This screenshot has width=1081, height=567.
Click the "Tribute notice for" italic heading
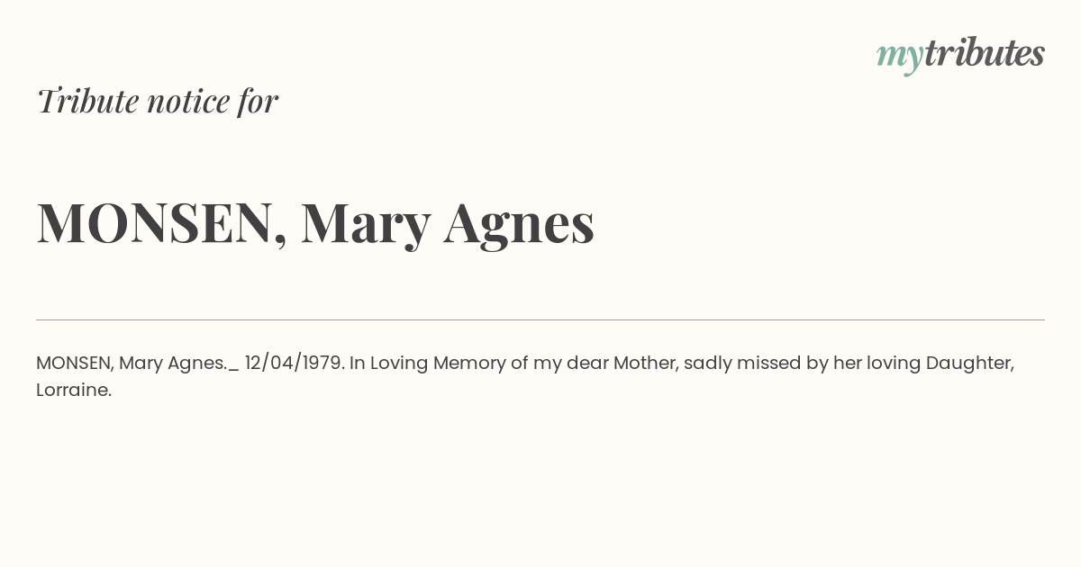[x=157, y=101]
